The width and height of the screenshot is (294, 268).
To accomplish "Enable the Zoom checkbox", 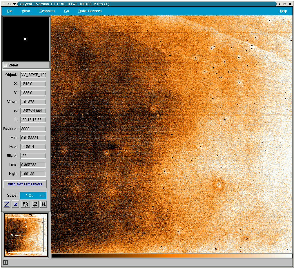I will [x=6, y=65].
